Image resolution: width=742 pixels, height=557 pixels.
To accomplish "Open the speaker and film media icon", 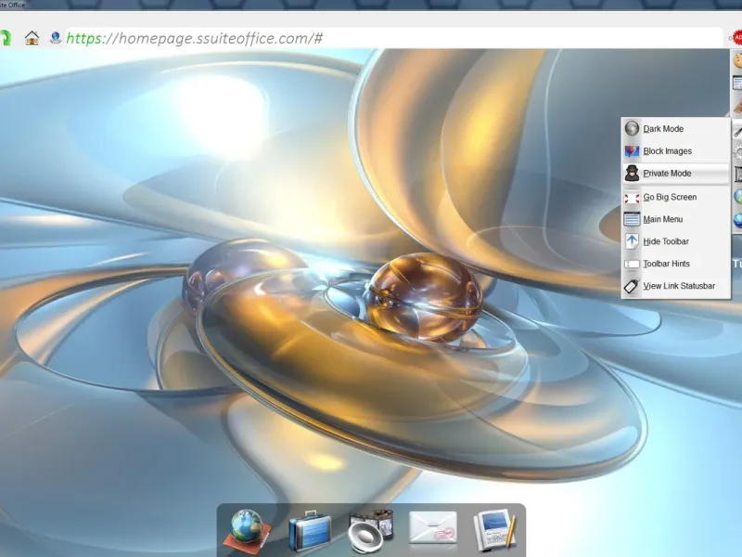I will coord(371,531).
